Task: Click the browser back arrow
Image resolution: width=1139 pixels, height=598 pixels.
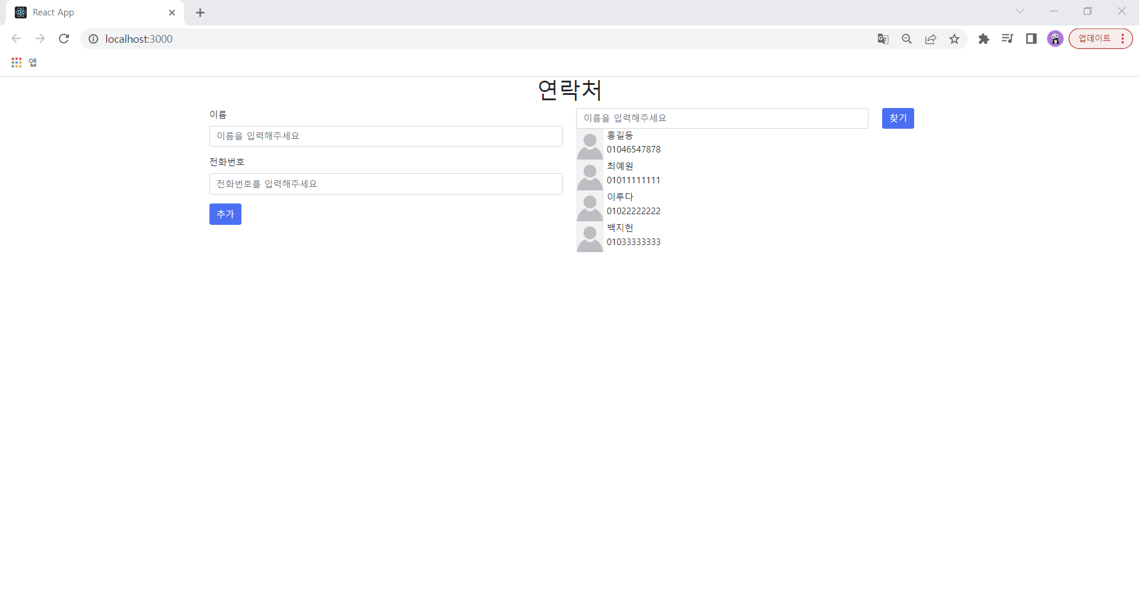Action: coord(16,39)
